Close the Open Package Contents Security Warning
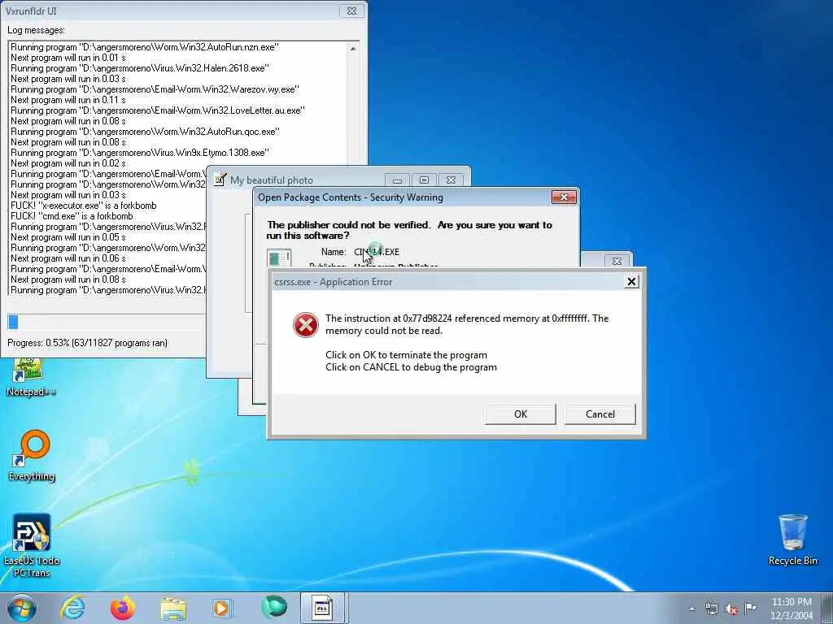 point(564,197)
